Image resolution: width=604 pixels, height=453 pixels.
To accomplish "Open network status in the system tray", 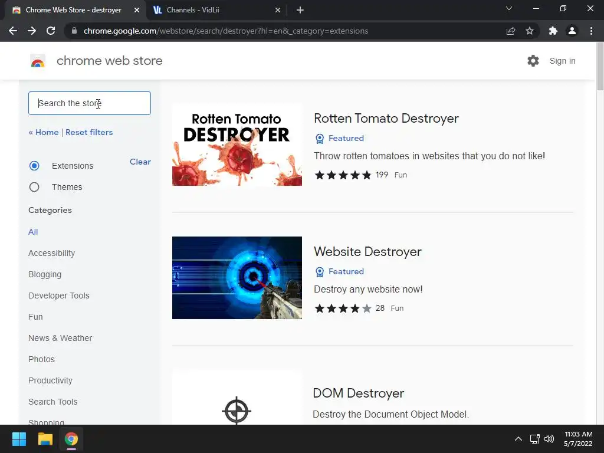I will tap(534, 439).
